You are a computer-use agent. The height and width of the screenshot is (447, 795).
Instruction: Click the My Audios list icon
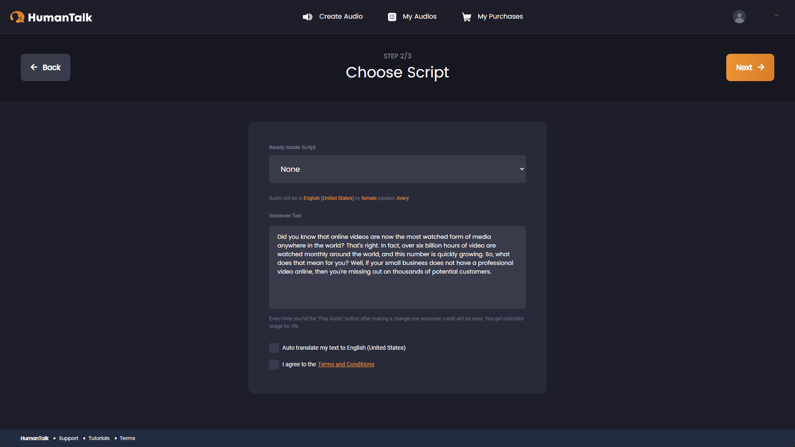tap(392, 17)
